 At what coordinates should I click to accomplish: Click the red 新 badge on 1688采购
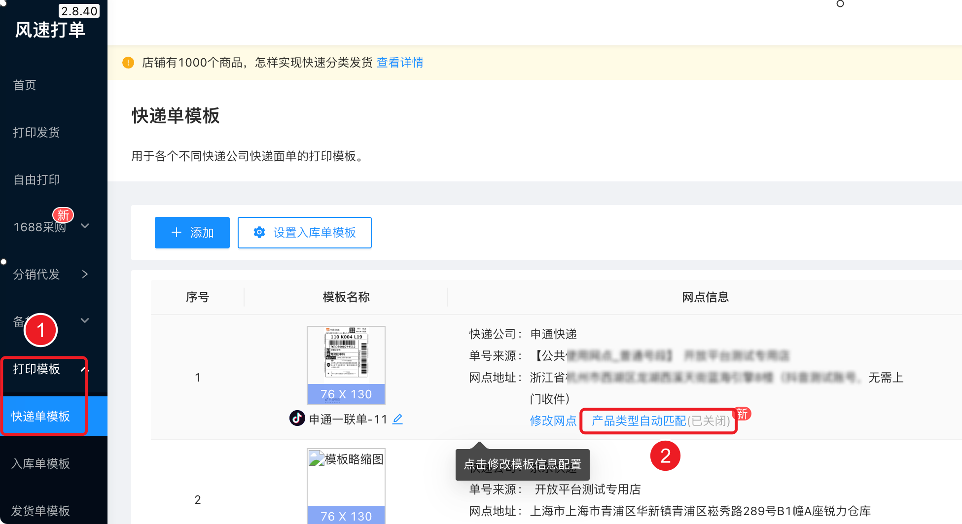tap(63, 215)
